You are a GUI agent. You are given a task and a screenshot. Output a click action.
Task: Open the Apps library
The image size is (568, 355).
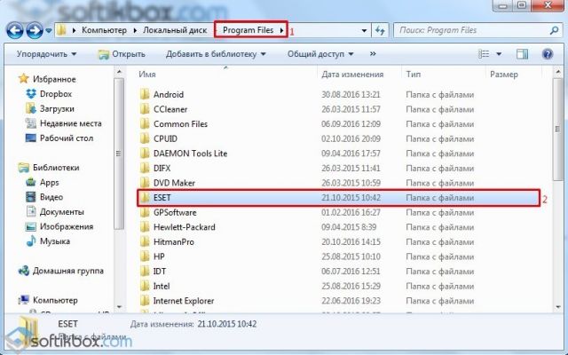pos(50,183)
